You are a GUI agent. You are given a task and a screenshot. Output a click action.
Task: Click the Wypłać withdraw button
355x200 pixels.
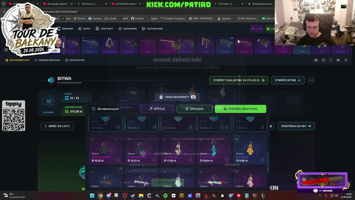(x=158, y=109)
